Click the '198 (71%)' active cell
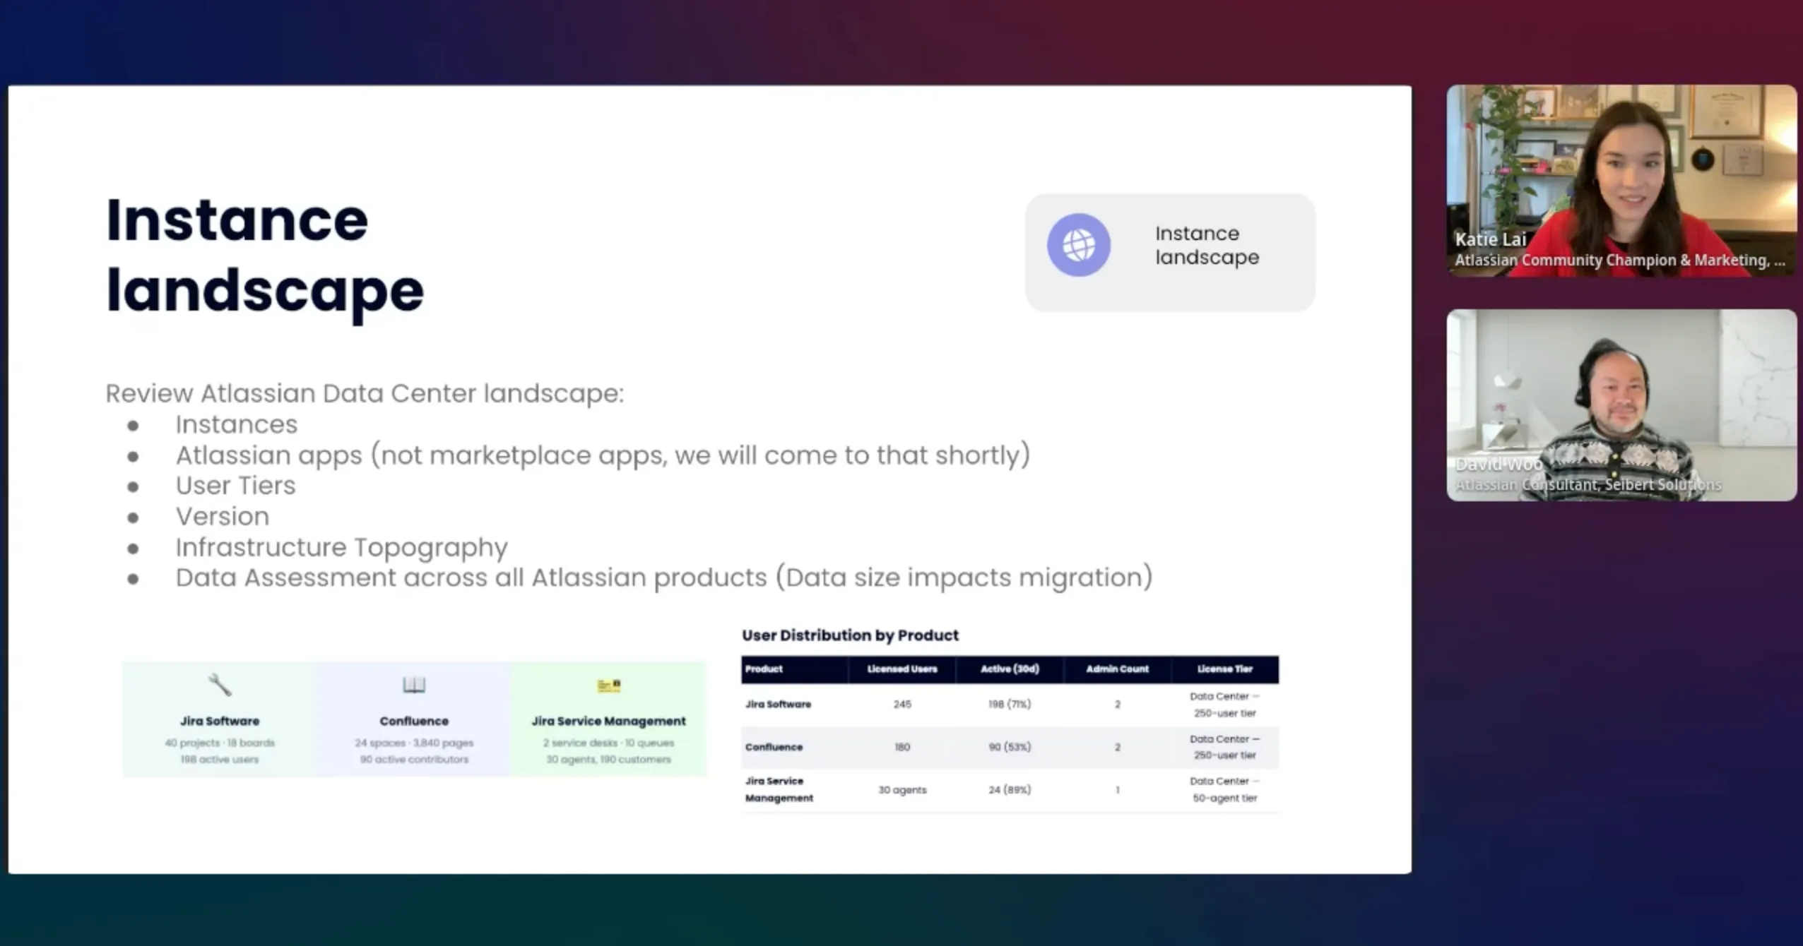Viewport: 1803px width, 946px height. click(1010, 705)
